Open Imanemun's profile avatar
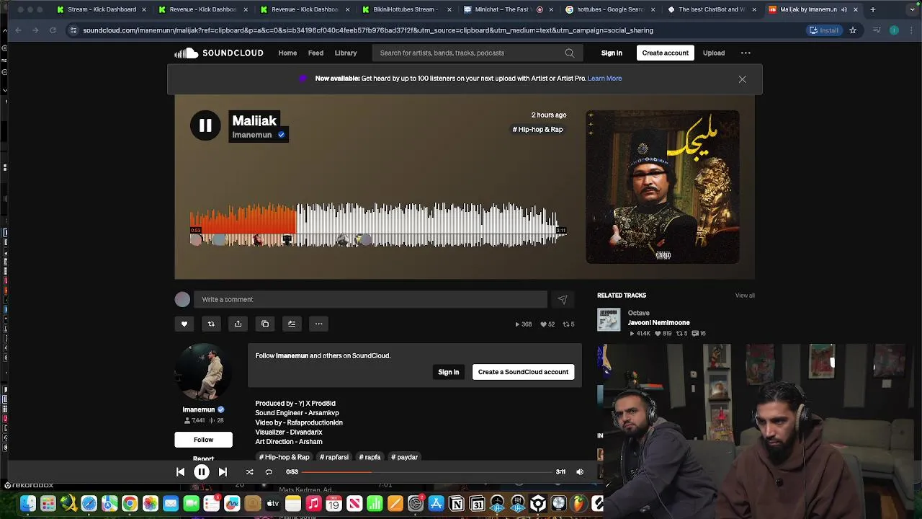This screenshot has height=519, width=922. 203,373
